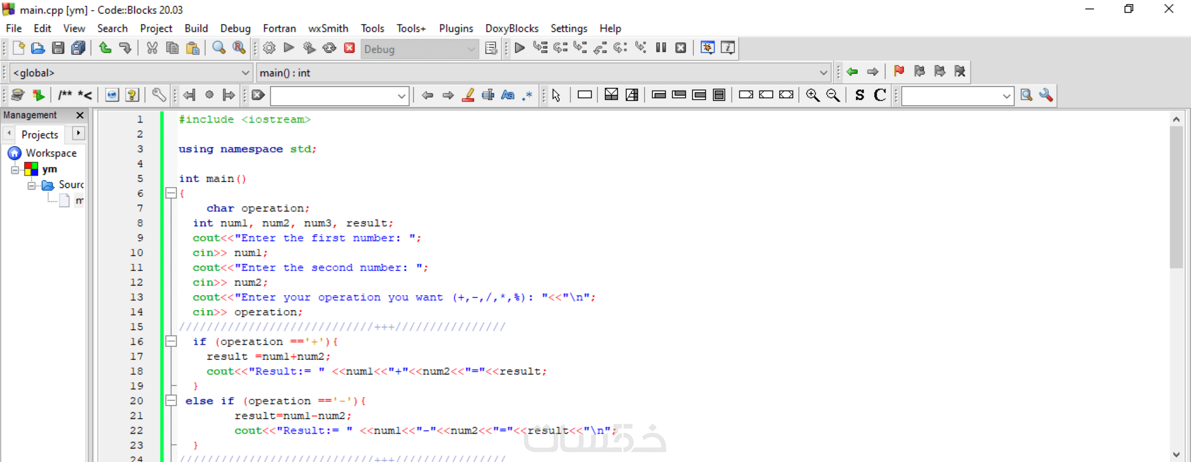This screenshot has height=462, width=1191.
Task: Fold the if block at line 16
Action: point(171,341)
